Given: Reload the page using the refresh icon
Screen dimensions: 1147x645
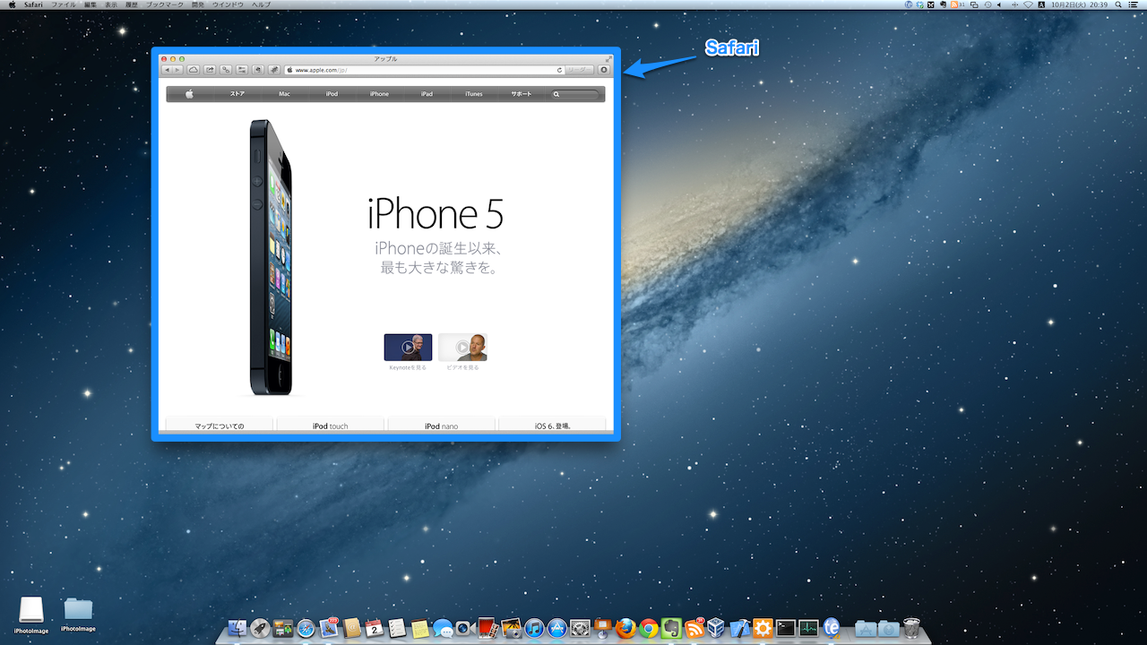Looking at the screenshot, I should pyautogui.click(x=560, y=69).
